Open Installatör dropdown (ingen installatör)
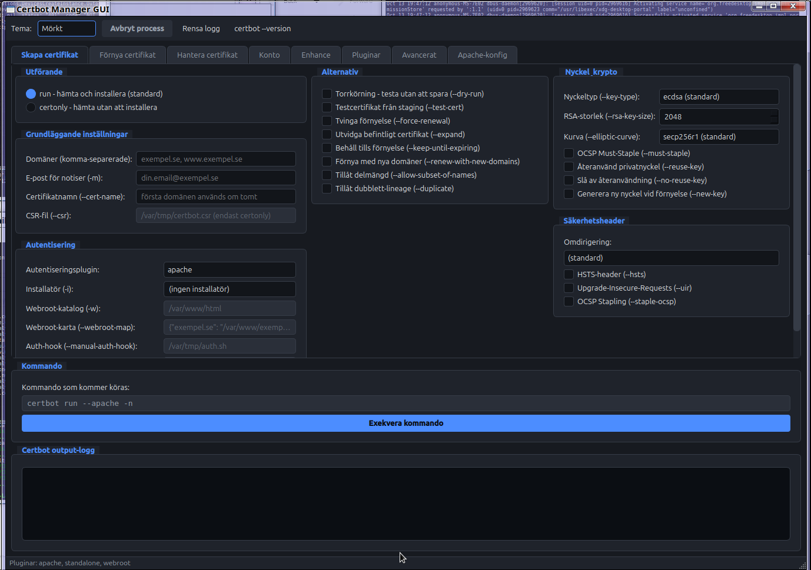This screenshot has height=570, width=811. click(x=230, y=289)
